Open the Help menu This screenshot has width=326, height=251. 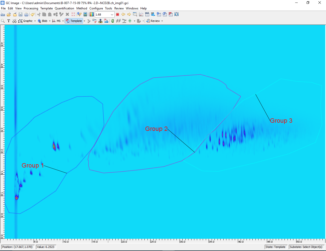coord(143,8)
